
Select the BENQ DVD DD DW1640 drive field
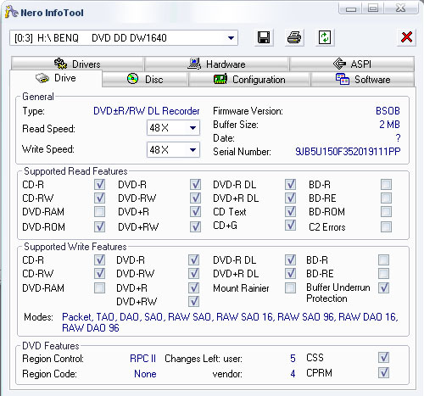click(124, 38)
